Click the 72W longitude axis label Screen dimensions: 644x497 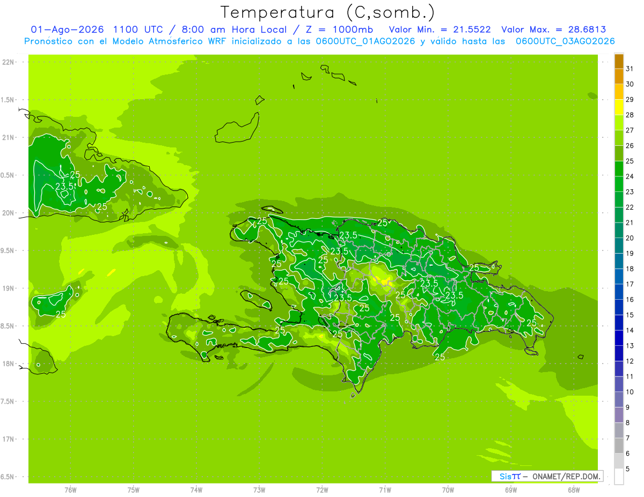coord(322,489)
